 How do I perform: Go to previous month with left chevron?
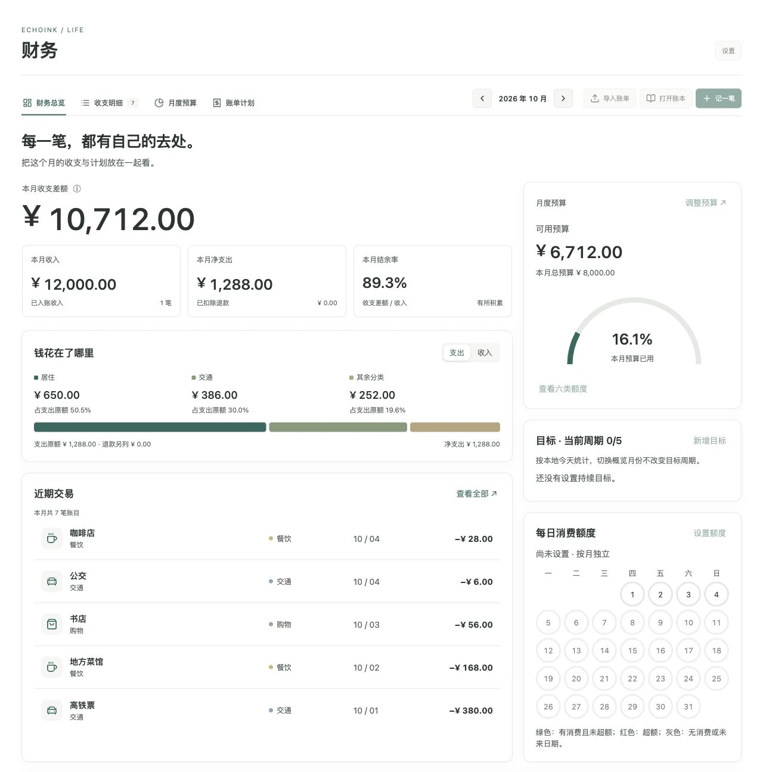[x=482, y=98]
